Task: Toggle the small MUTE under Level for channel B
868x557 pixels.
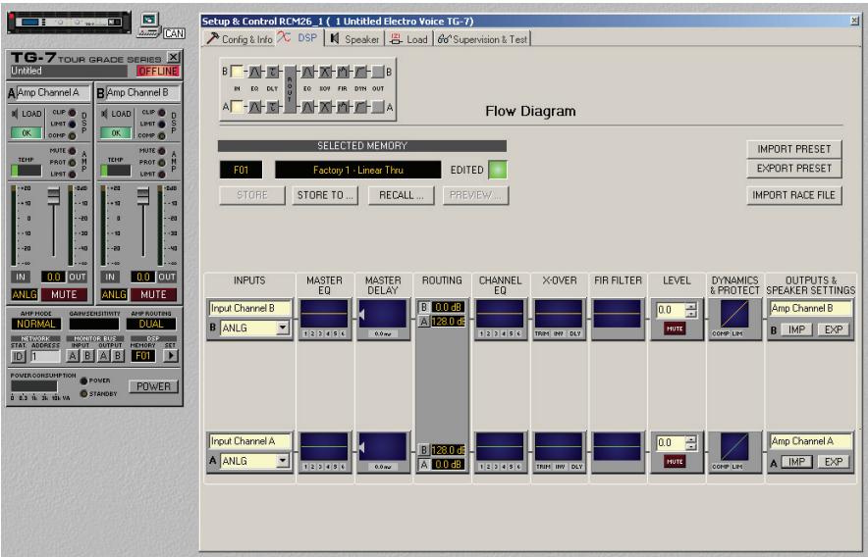Action: [x=675, y=329]
